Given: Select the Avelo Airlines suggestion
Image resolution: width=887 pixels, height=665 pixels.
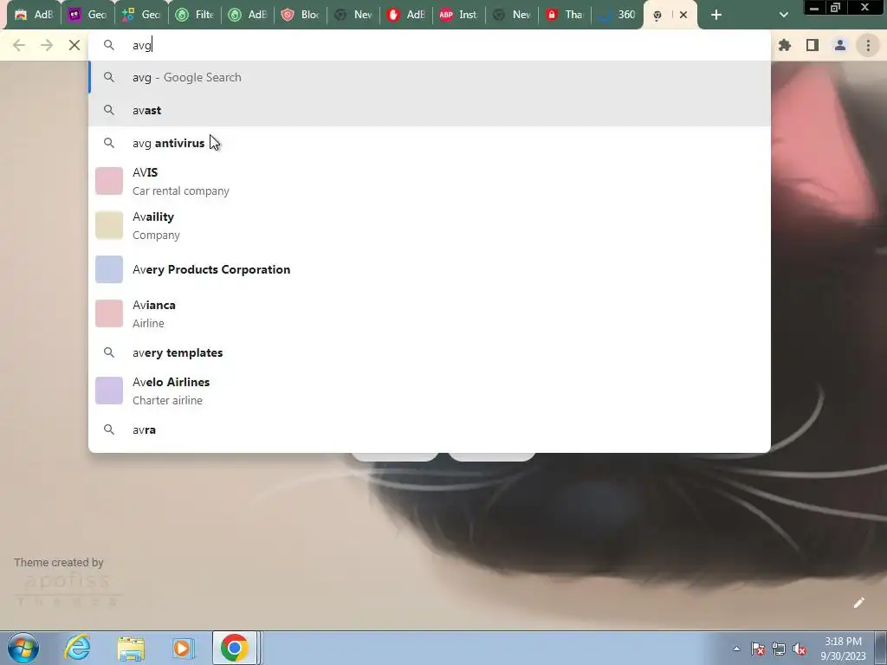Looking at the screenshot, I should pyautogui.click(x=430, y=391).
